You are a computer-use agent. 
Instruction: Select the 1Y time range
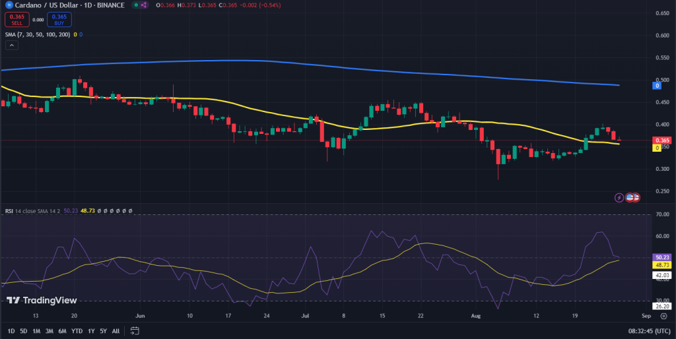coord(91,331)
